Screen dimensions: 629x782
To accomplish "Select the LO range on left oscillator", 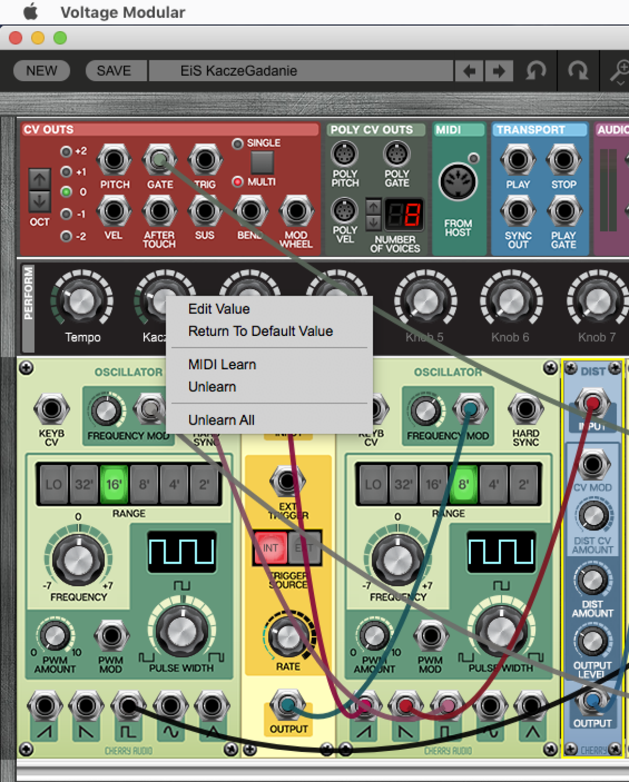I will 53,485.
